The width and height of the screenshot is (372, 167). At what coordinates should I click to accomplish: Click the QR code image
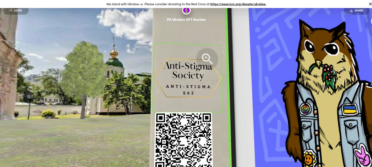point(184,139)
